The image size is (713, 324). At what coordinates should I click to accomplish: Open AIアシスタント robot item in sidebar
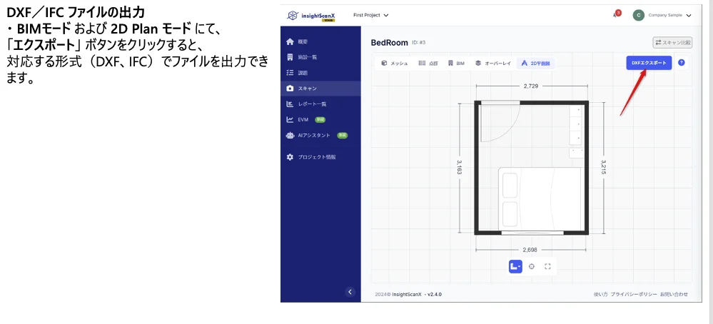[x=320, y=136]
